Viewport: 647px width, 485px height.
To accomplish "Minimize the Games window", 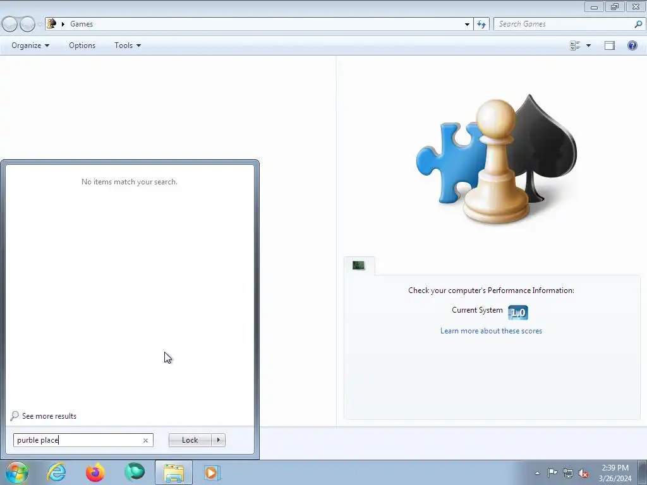I will pos(594,6).
